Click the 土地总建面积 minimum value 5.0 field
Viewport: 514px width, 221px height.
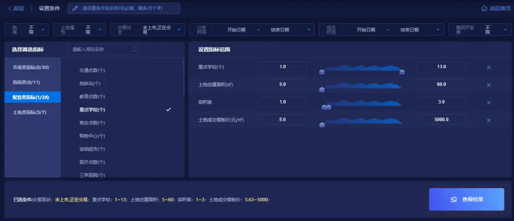coord(283,85)
